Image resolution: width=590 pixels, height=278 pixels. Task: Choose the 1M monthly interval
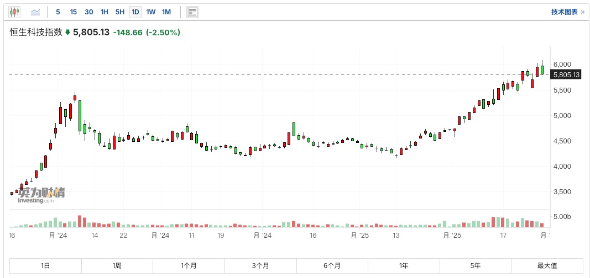(x=166, y=12)
